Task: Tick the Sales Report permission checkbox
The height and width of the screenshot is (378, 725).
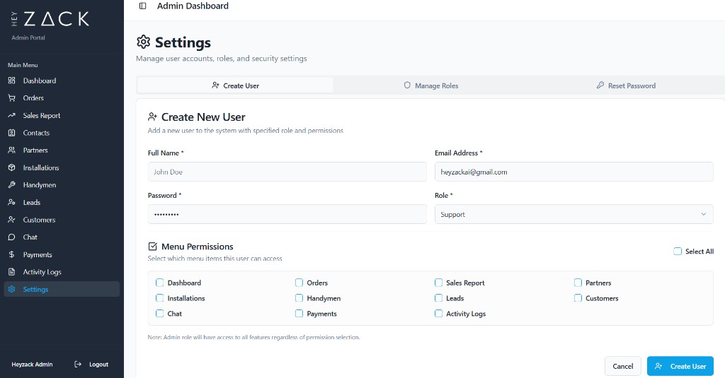Action: tap(438, 283)
